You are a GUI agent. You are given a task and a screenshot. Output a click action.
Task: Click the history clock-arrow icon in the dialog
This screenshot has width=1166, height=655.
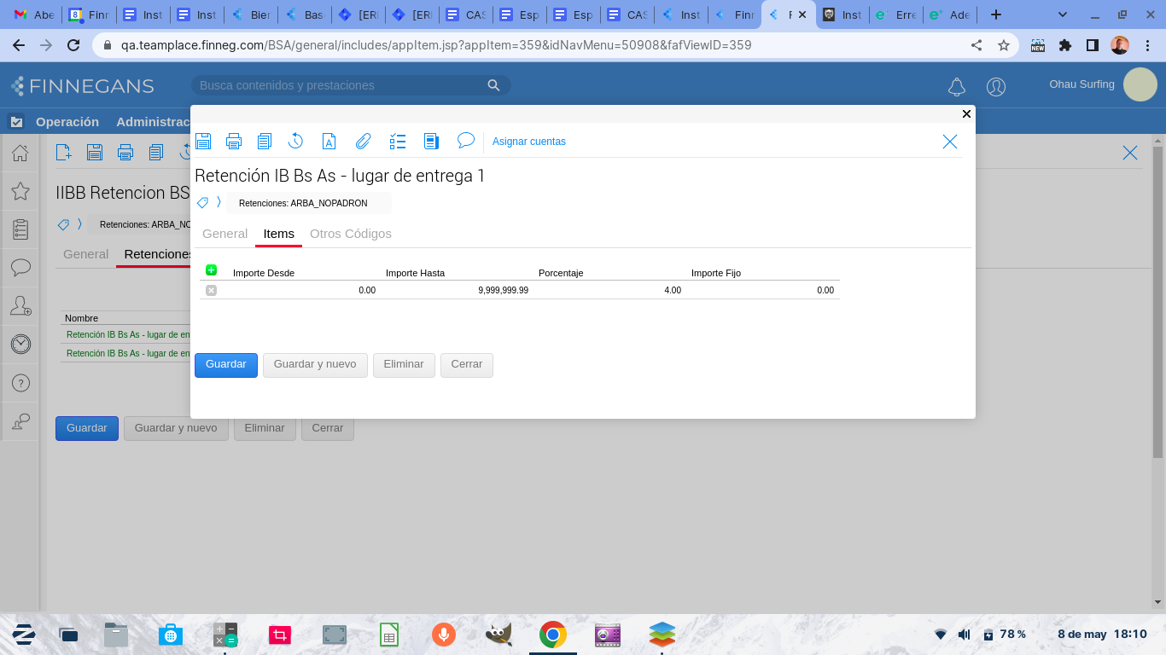tap(295, 142)
